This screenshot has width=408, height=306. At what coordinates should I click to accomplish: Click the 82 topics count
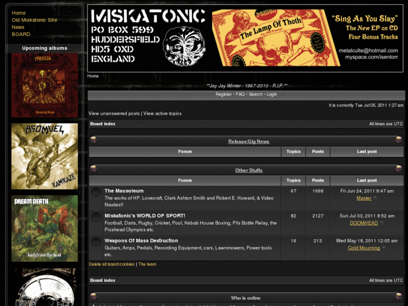294,216
